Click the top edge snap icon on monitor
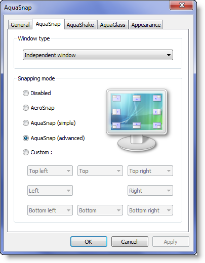This screenshot has width=205, height=263. [137, 98]
